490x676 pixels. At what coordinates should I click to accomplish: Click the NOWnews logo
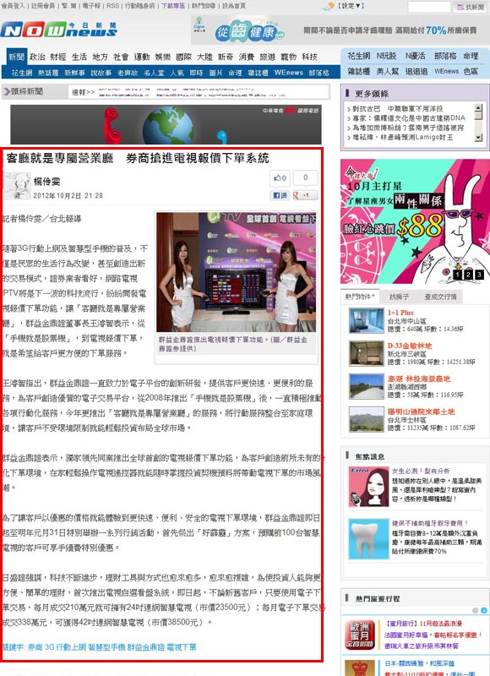coord(58,30)
